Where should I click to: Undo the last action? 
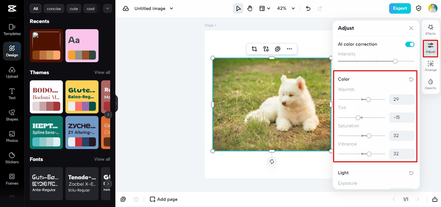(308, 8)
